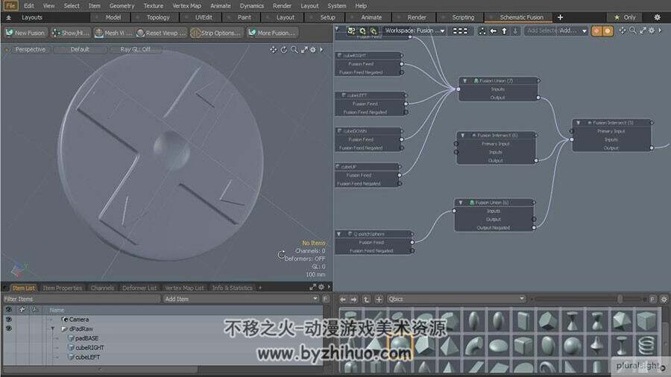Toggle Ray GL: Off option
This screenshot has height=377, width=671.
coord(135,50)
